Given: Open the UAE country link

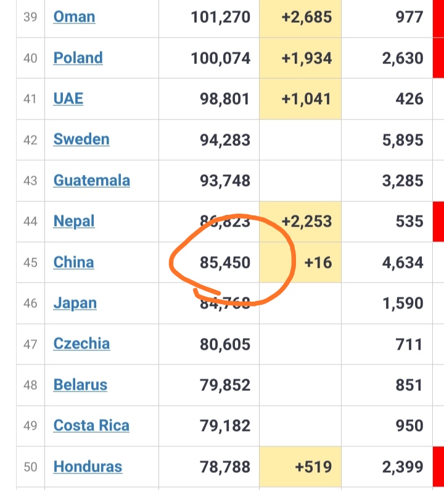Looking at the screenshot, I should pos(68,98).
